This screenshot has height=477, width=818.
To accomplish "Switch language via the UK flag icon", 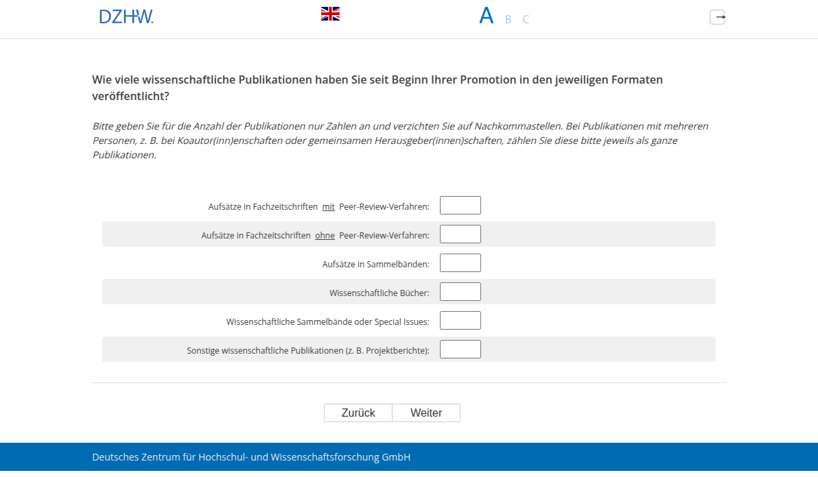I will 330,14.
